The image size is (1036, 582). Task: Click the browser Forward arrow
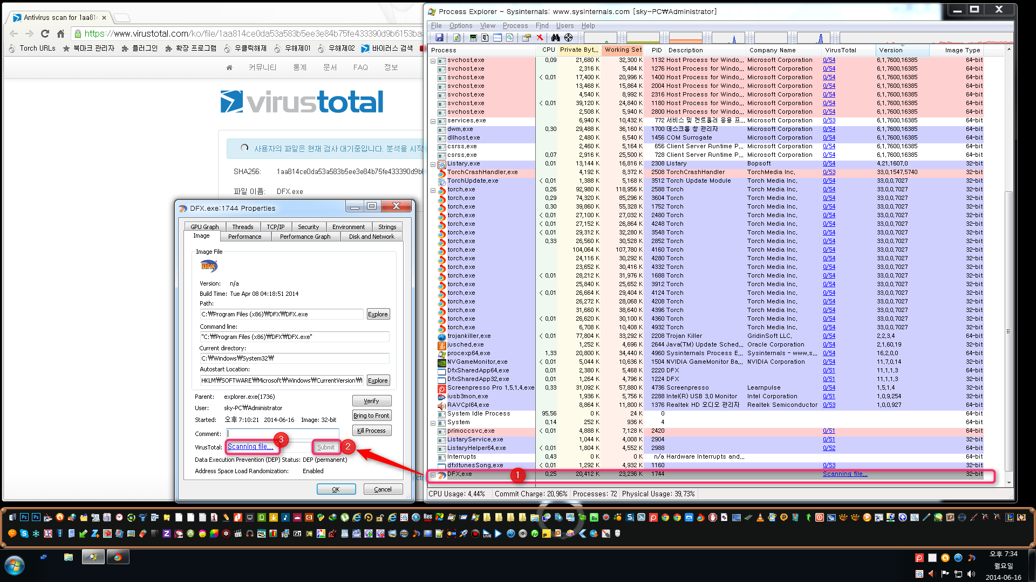tap(30, 33)
